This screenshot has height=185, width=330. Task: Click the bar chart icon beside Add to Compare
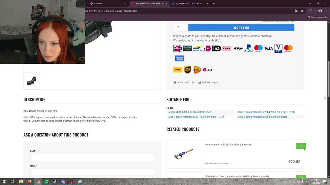click(199, 82)
